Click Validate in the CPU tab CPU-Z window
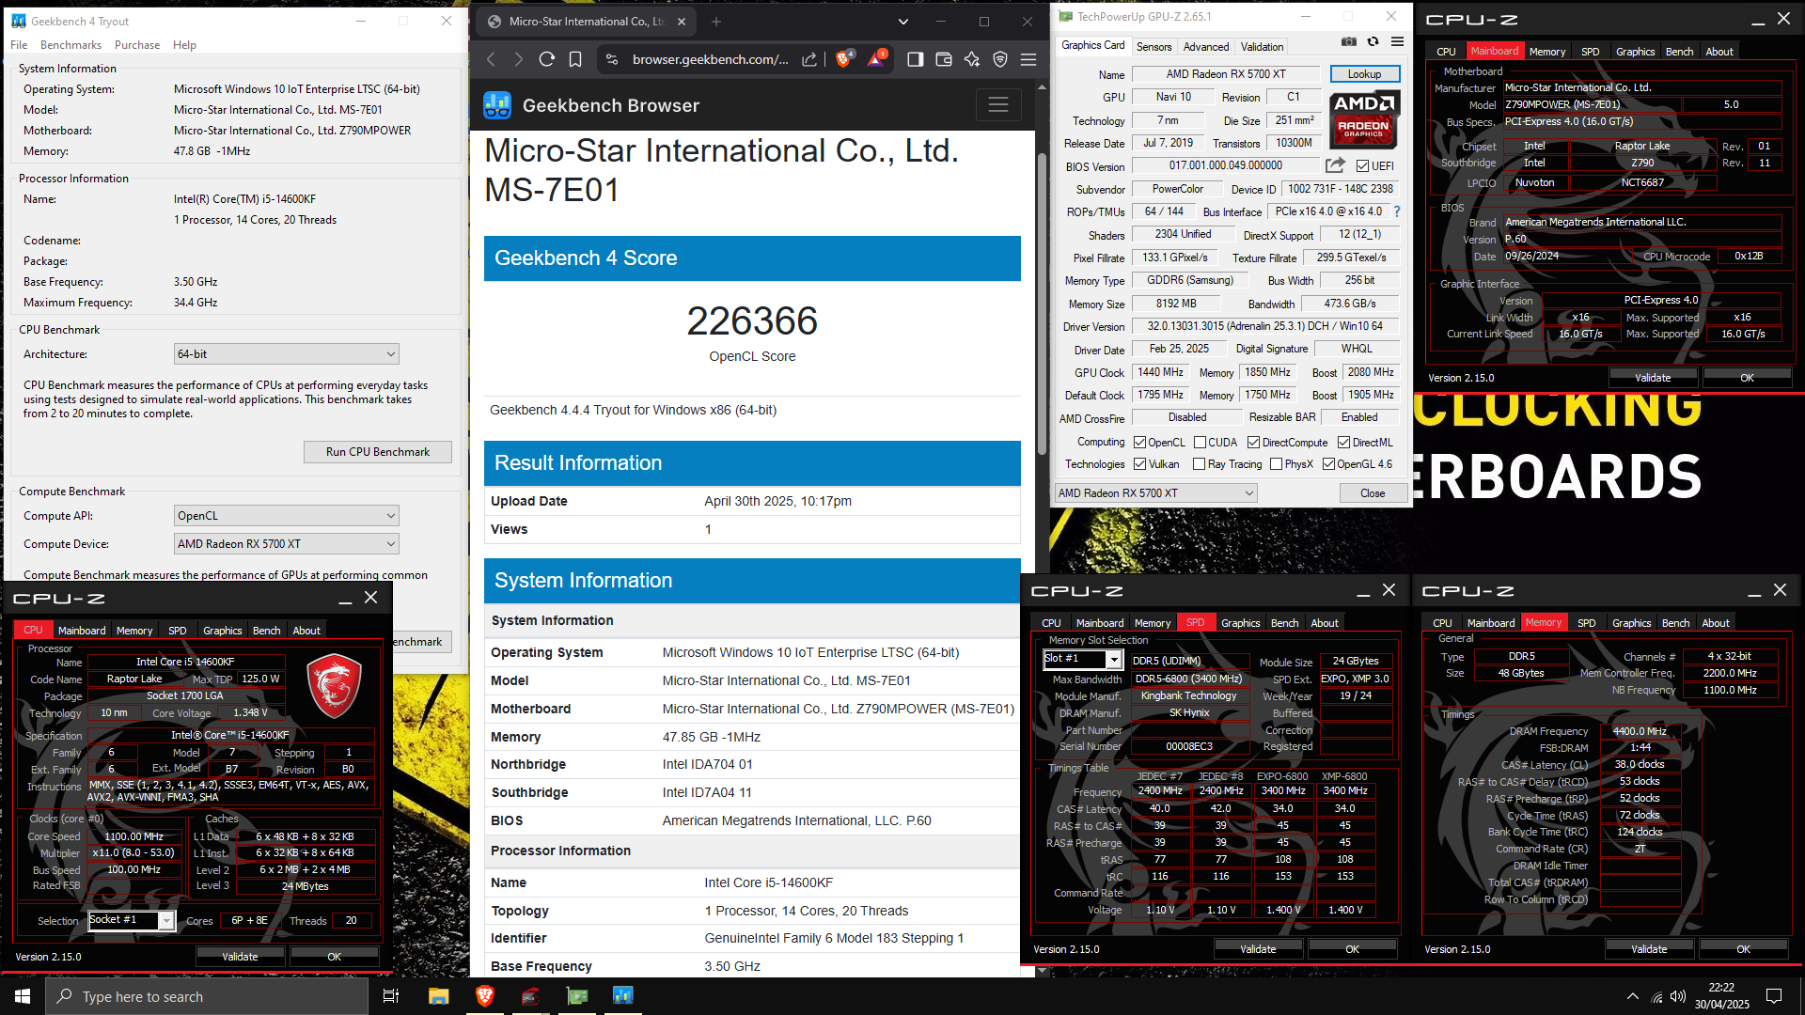 click(x=240, y=957)
